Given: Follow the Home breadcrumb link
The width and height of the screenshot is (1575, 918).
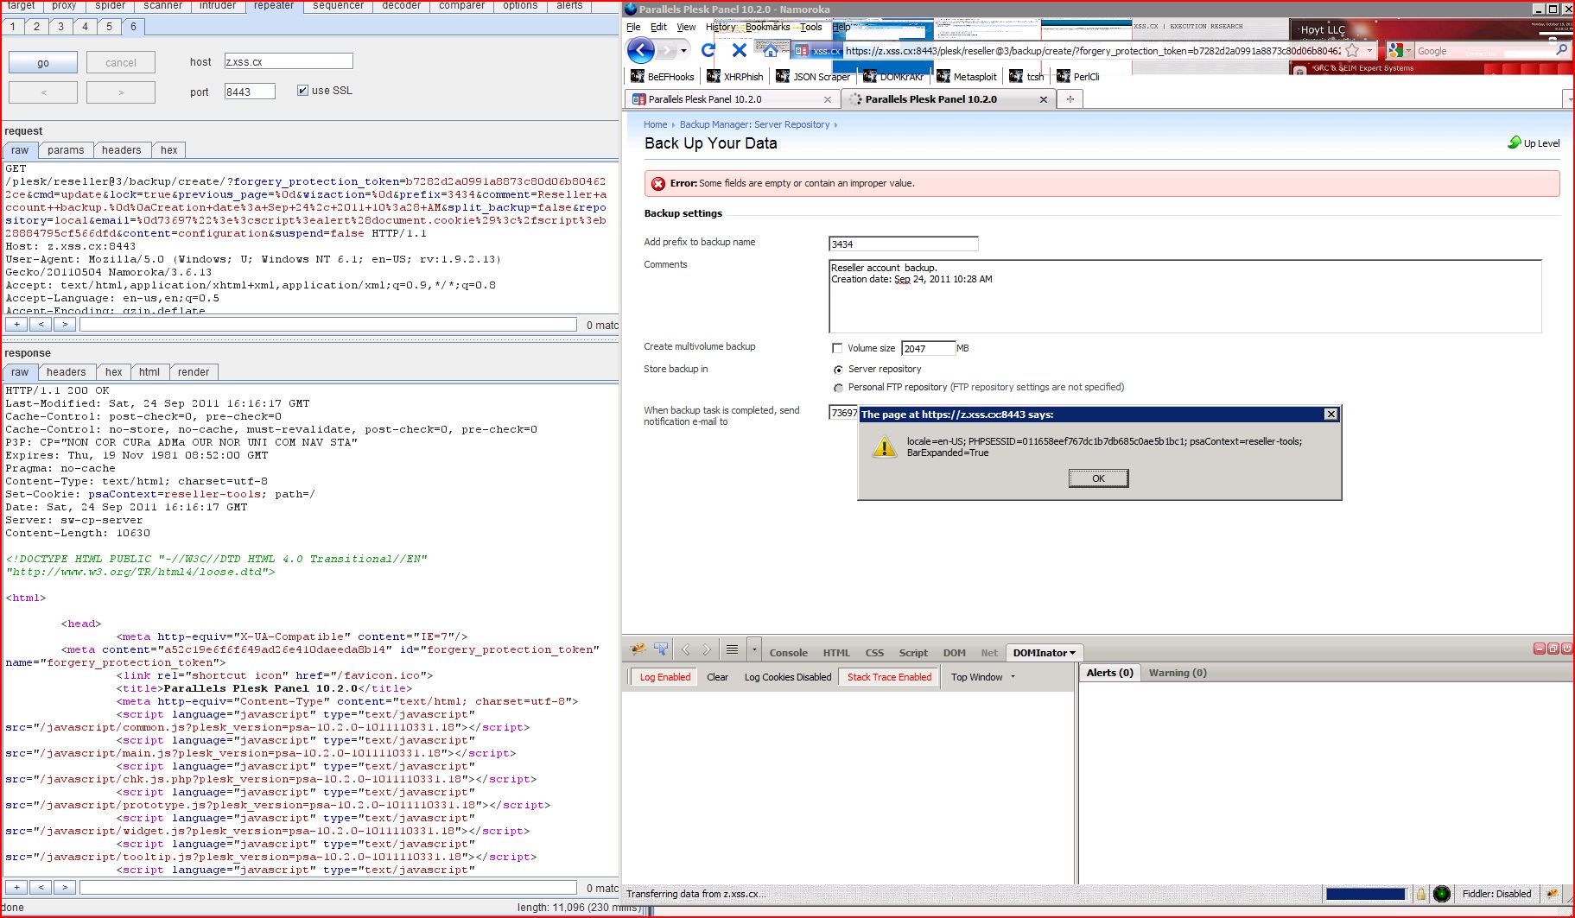Looking at the screenshot, I should pyautogui.click(x=655, y=124).
